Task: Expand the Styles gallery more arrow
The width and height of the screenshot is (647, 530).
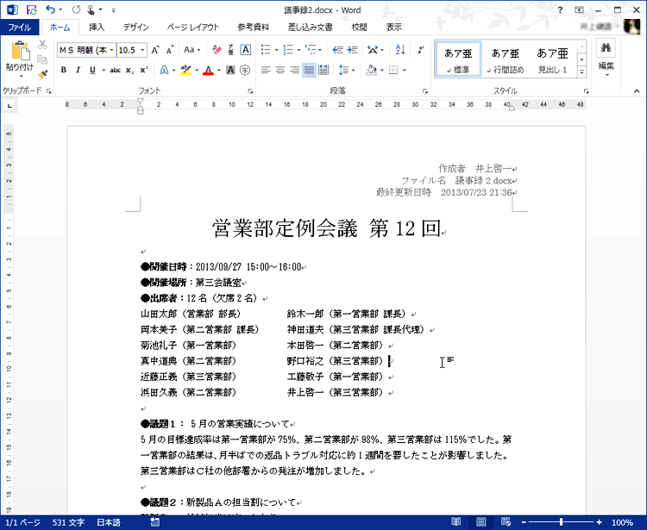Action: point(581,72)
